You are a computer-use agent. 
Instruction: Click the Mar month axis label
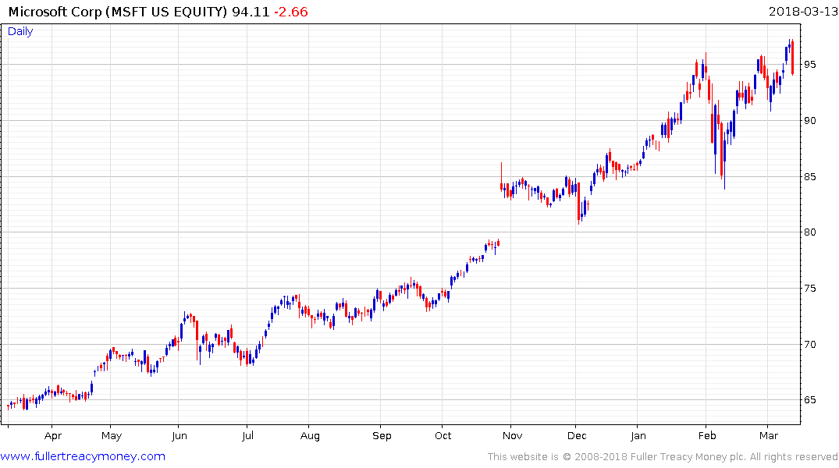[769, 436]
